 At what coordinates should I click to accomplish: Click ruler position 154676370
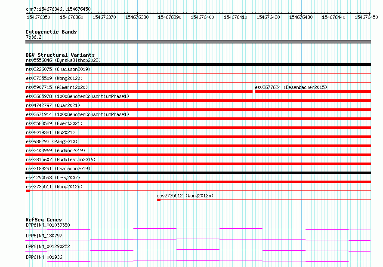(x=104, y=17)
